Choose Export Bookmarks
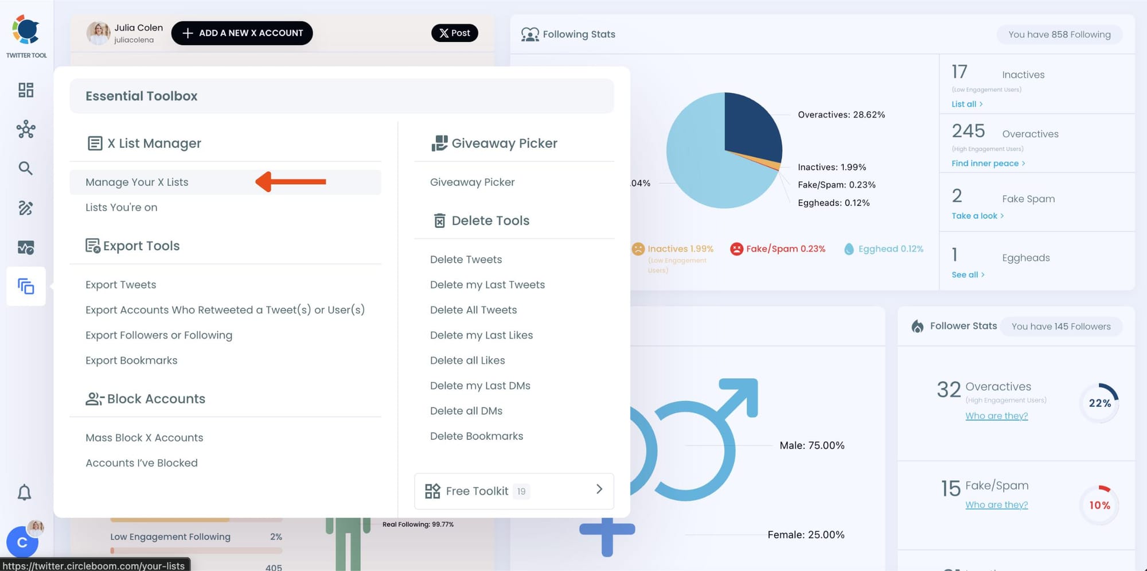 pyautogui.click(x=131, y=360)
